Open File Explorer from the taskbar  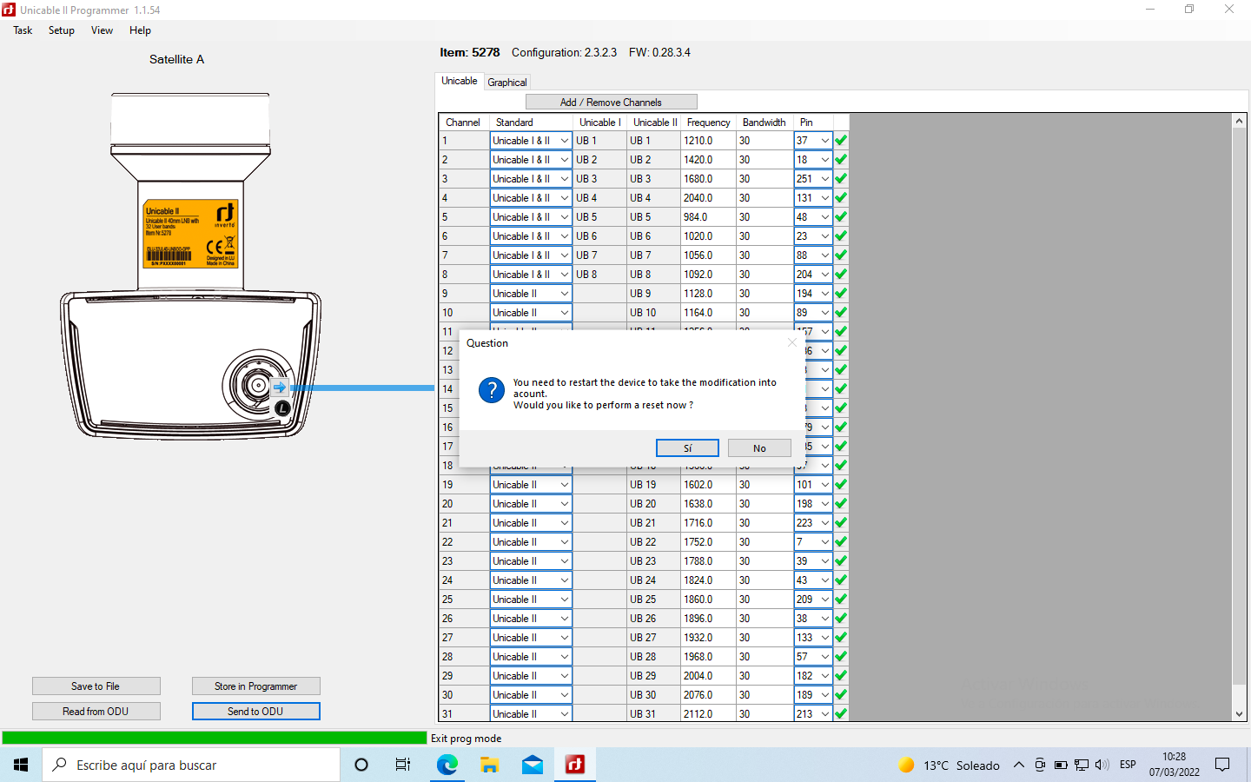point(490,765)
